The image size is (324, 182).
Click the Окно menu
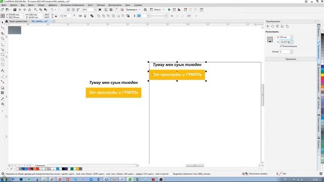[x=128, y=5]
